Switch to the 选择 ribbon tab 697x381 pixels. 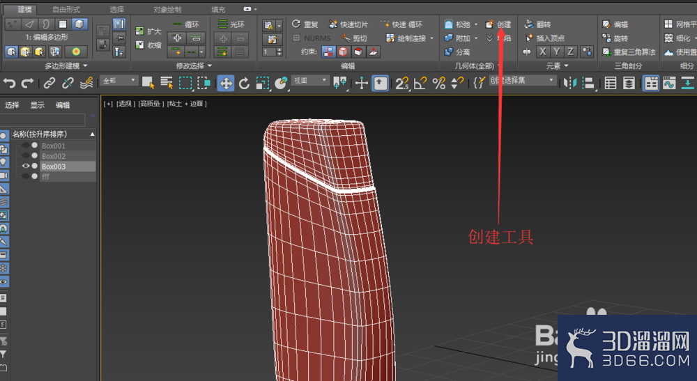(x=117, y=9)
